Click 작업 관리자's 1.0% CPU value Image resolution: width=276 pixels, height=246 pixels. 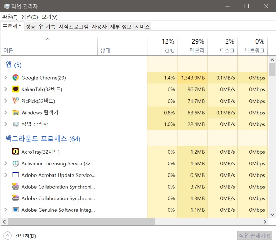pyautogui.click(x=169, y=124)
